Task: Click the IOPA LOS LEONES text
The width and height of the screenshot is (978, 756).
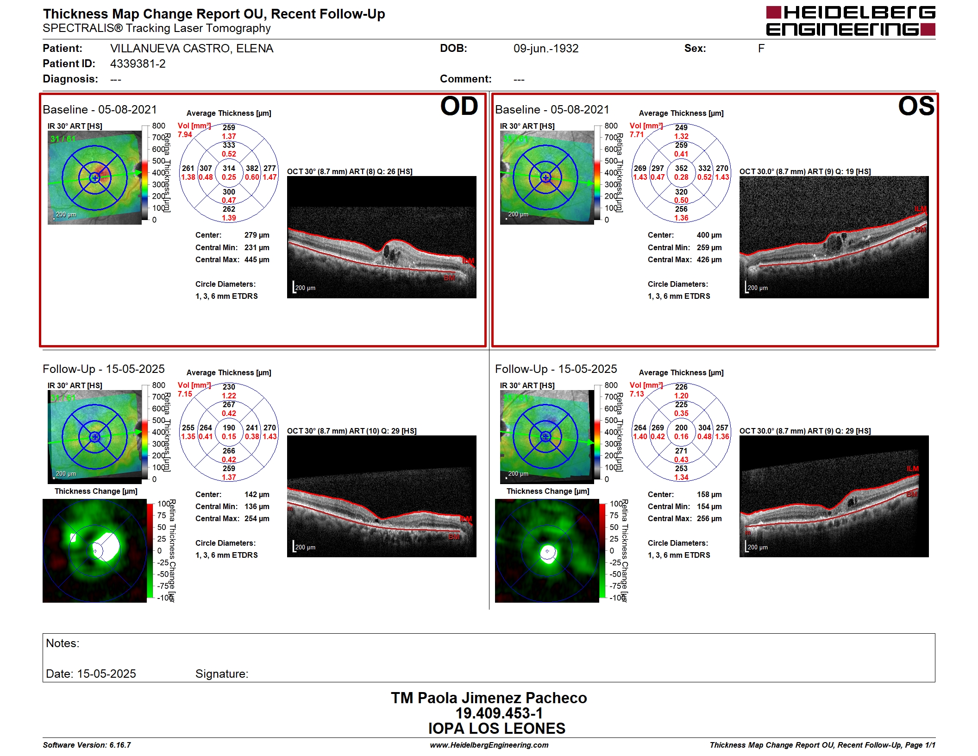Action: coord(496,729)
